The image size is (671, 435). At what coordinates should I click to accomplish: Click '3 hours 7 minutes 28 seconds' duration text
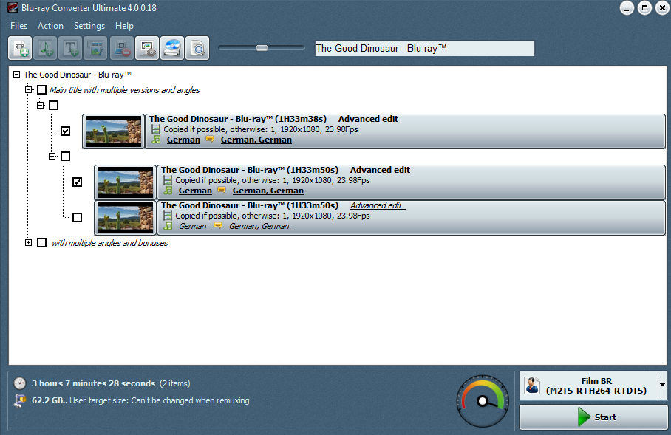[x=93, y=383]
